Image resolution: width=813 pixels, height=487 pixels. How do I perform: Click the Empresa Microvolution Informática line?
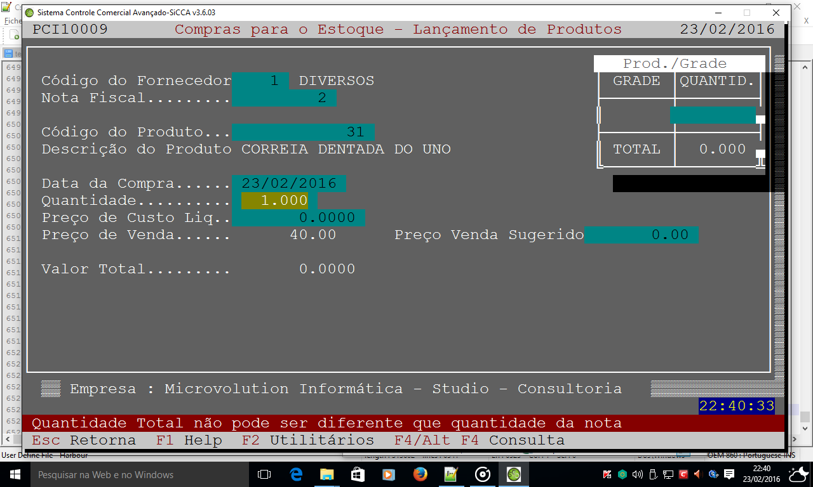(x=346, y=389)
